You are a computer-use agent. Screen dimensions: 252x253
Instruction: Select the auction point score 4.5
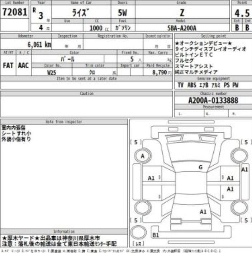click(242, 13)
